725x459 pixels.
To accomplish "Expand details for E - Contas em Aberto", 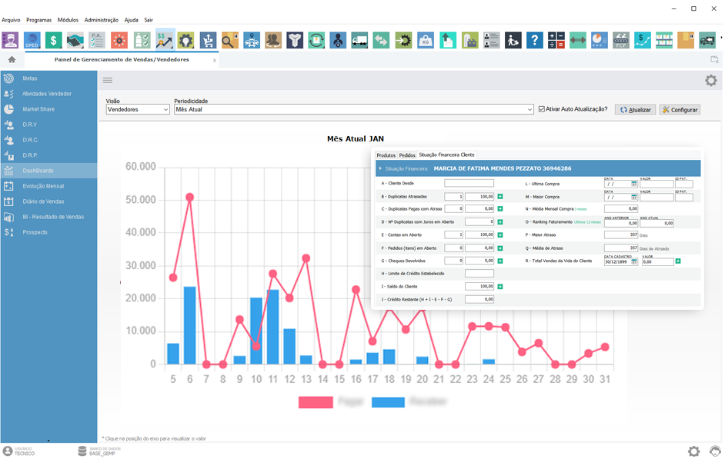I will pos(499,235).
